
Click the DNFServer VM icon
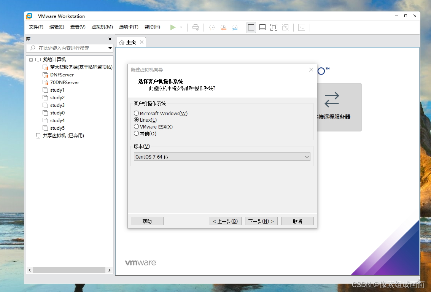tap(45, 75)
